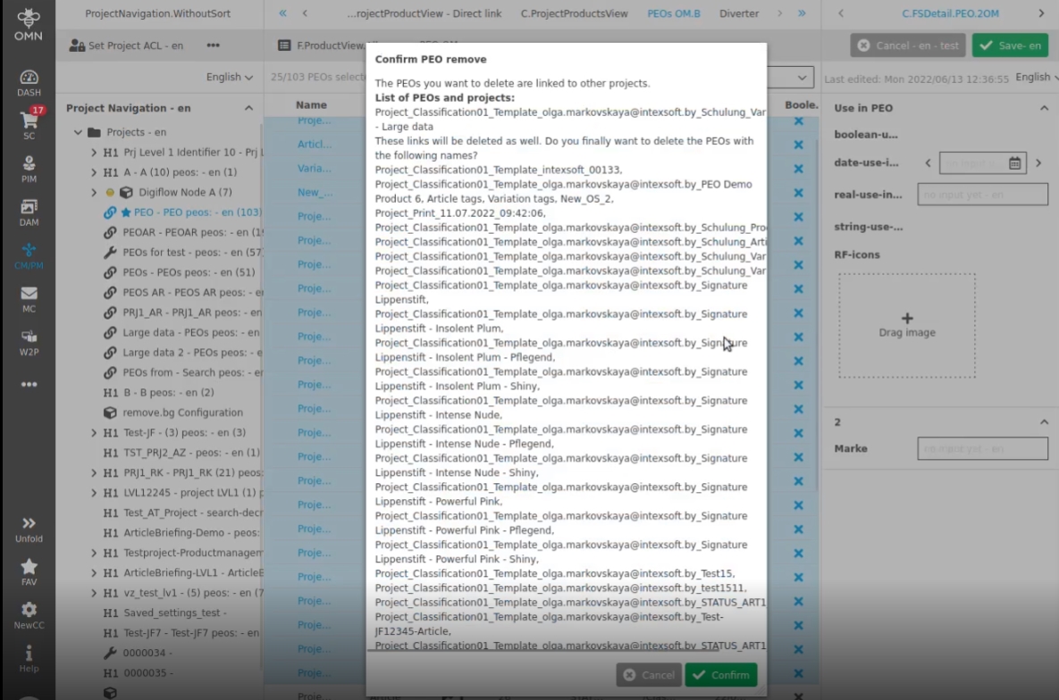1059x700 pixels.
Task: Jump to first tab with double left arrows
Action: [x=282, y=12]
